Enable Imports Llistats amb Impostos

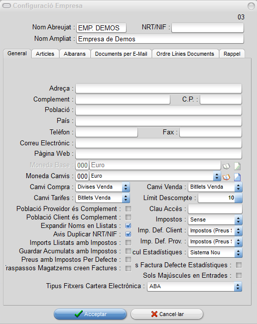tap(128, 242)
